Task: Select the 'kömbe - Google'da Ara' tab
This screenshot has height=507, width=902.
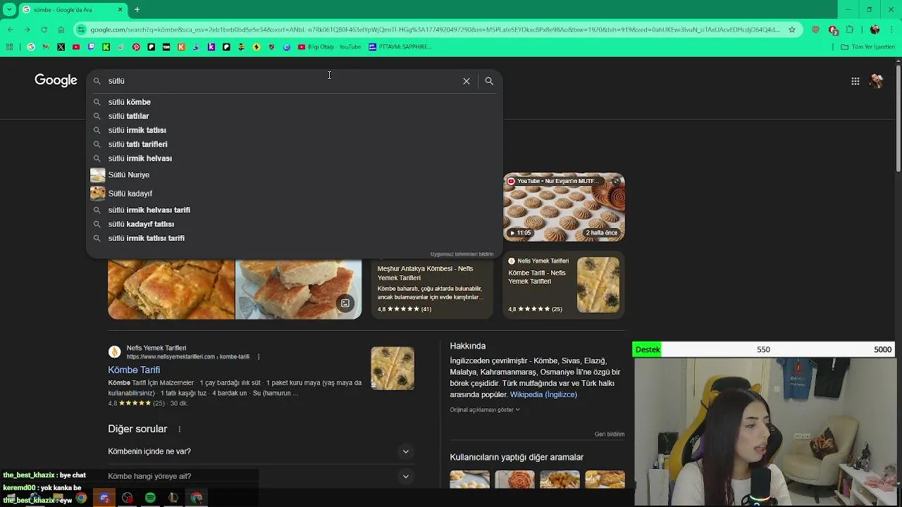Action: click(x=73, y=10)
